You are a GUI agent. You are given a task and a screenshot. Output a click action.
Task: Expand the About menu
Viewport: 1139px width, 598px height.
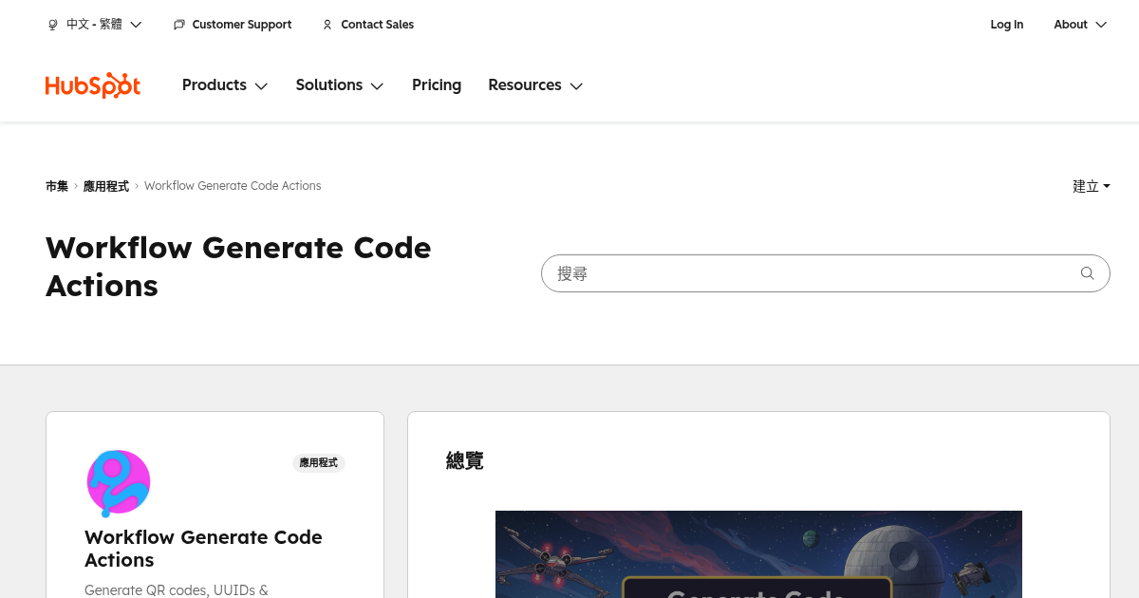[1080, 25]
